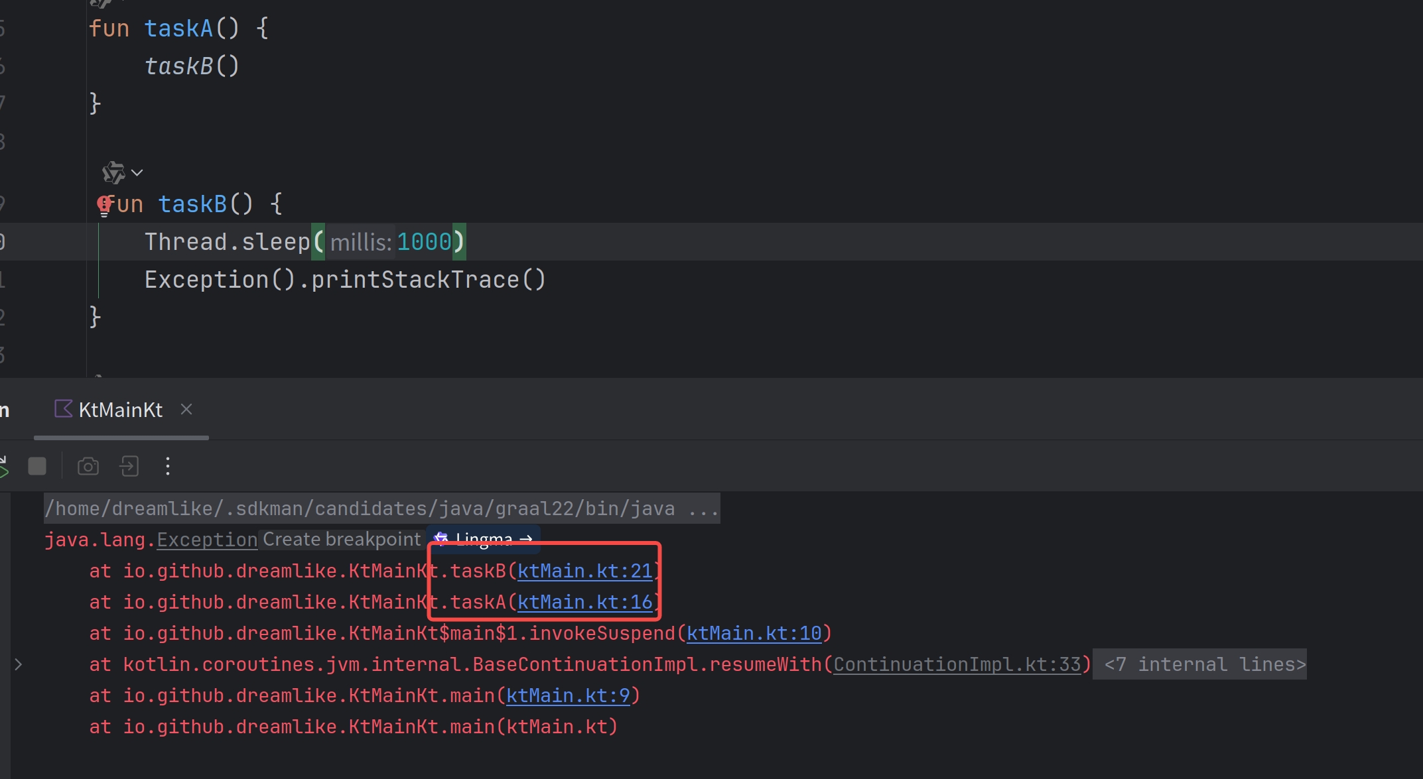
Task: Click the Lingma inlay button in console
Action: click(x=483, y=538)
